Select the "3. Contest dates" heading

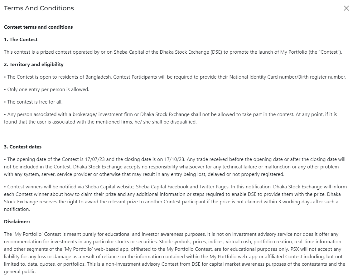23,147
